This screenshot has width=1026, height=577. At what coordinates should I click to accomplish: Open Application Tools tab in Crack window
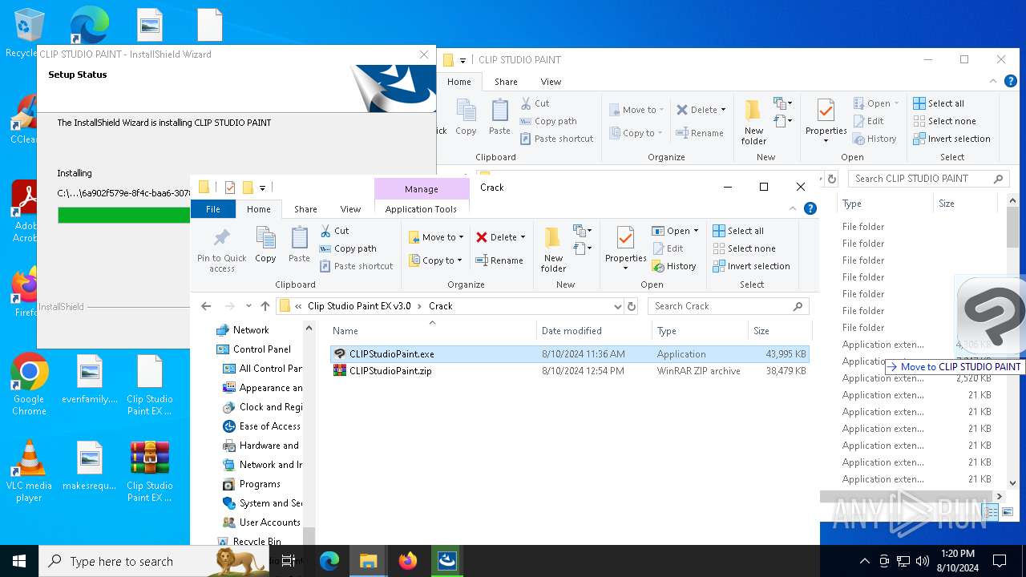pos(421,209)
